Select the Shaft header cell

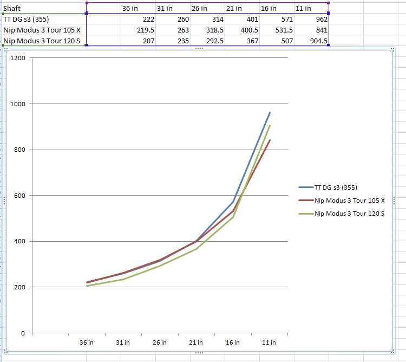click(44, 8)
